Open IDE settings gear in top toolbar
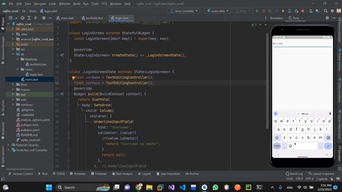This screenshot has height=192, width=342. click(x=332, y=11)
